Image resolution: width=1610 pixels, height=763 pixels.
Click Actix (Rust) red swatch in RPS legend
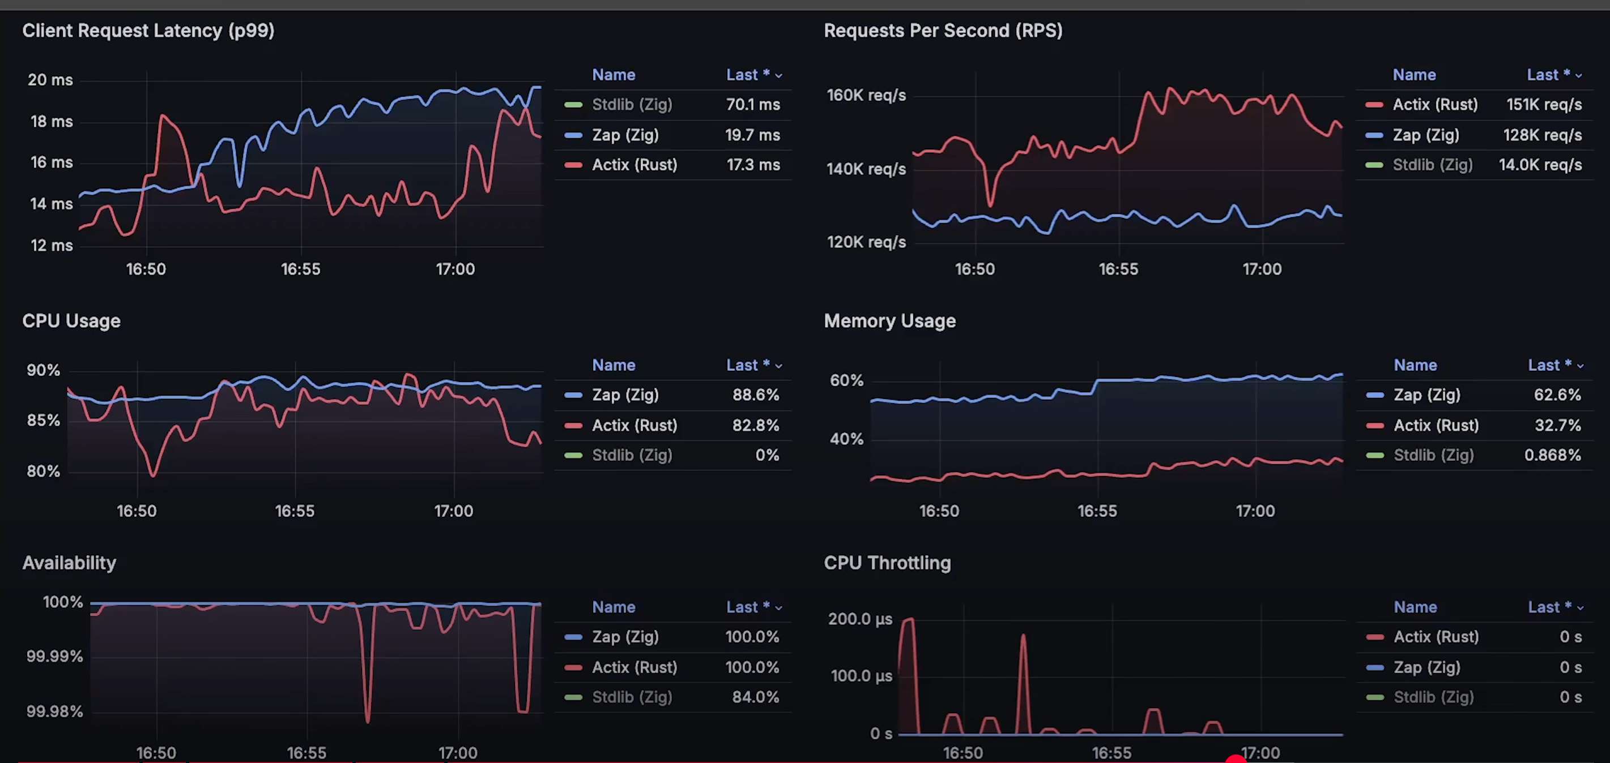[x=1374, y=105]
